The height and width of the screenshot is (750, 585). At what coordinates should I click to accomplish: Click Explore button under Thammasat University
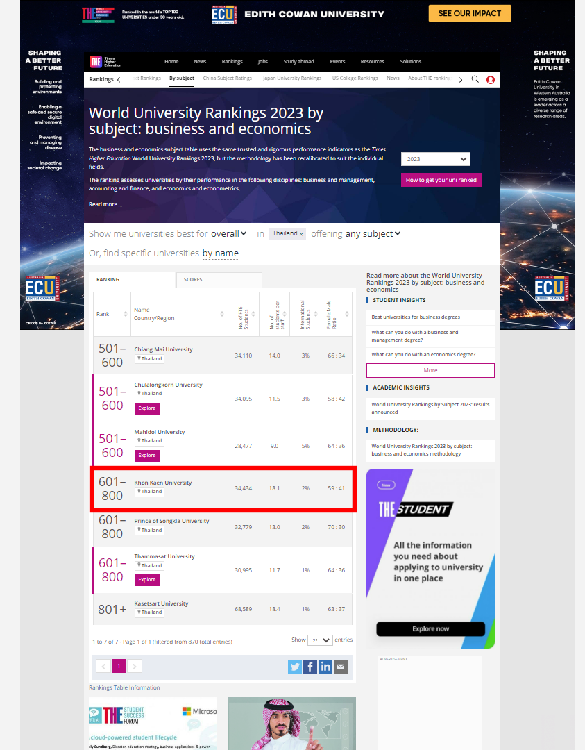pyautogui.click(x=146, y=580)
